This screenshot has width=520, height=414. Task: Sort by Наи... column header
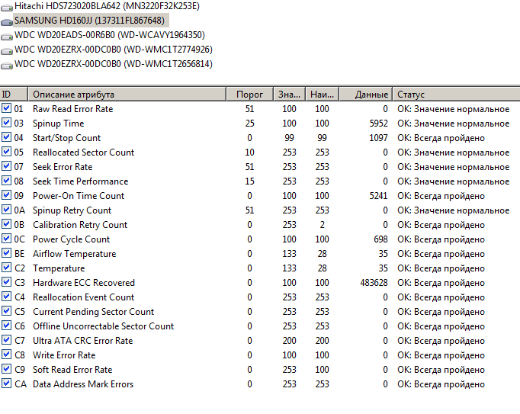tap(322, 95)
